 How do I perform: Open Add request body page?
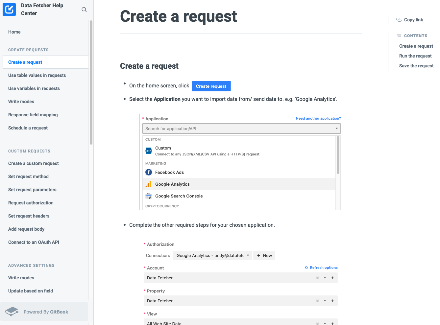(x=26, y=229)
